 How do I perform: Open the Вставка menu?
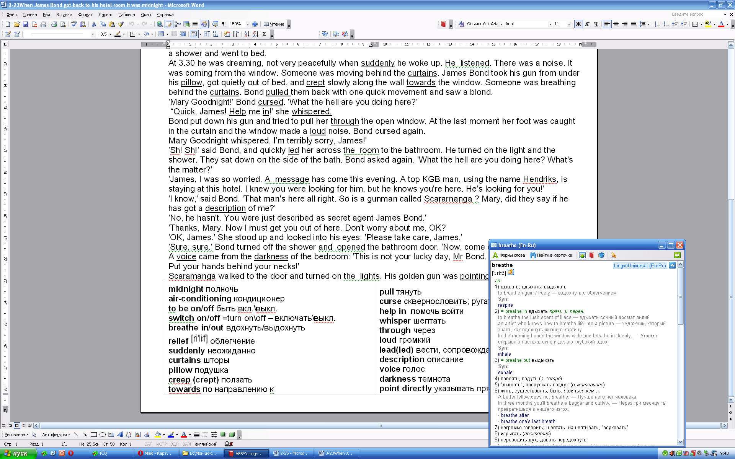[x=64, y=15]
